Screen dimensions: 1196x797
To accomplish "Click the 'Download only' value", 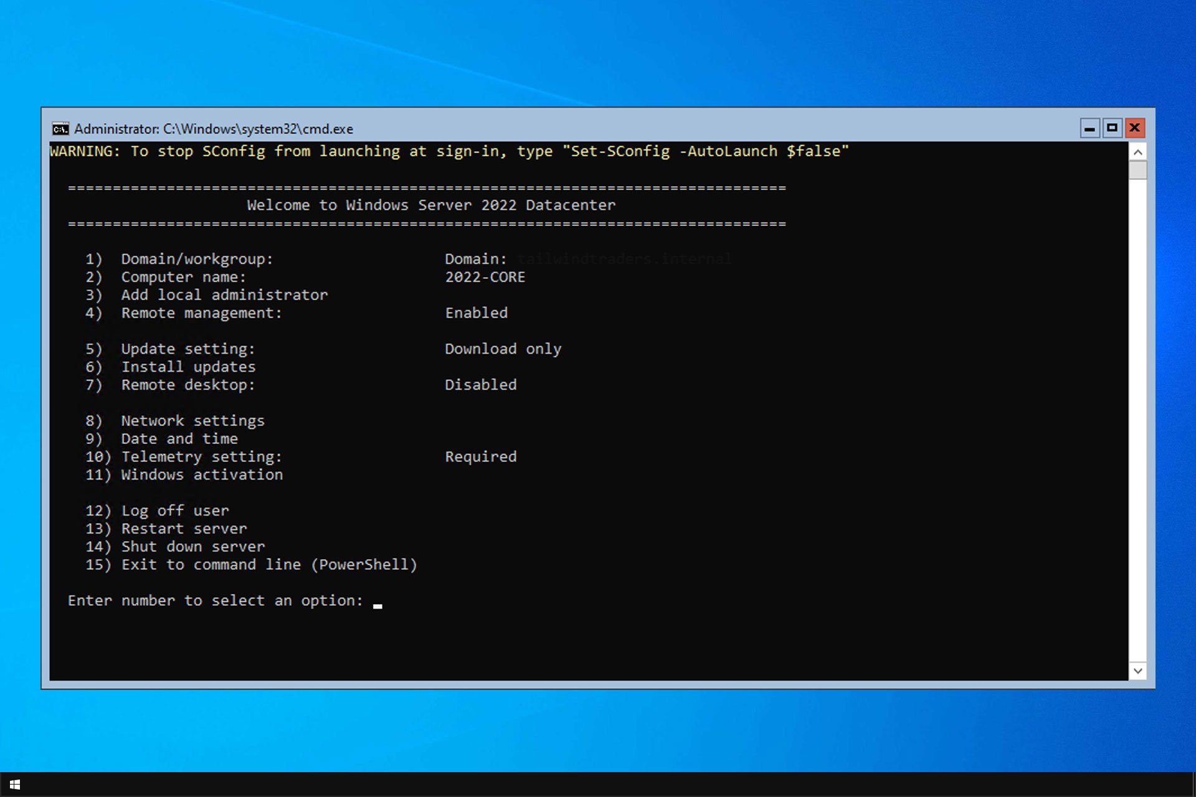I will [503, 349].
